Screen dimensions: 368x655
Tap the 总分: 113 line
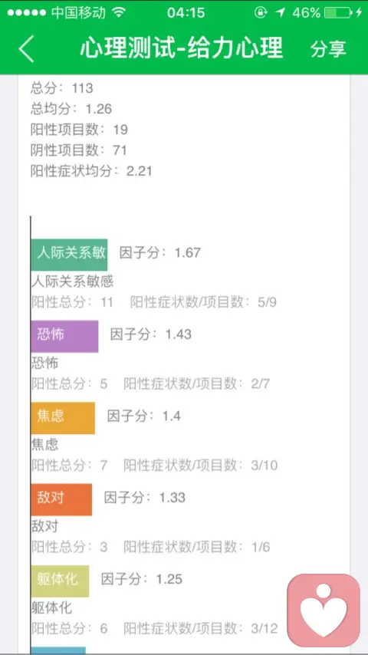(62, 88)
